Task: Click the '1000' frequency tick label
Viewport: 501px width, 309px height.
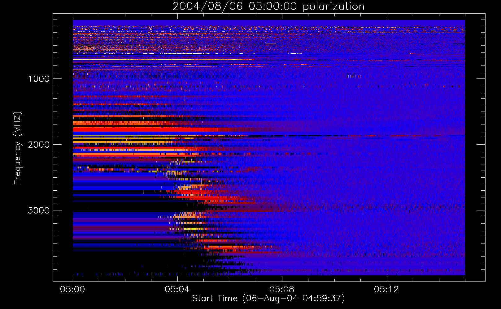Action: 39,79
